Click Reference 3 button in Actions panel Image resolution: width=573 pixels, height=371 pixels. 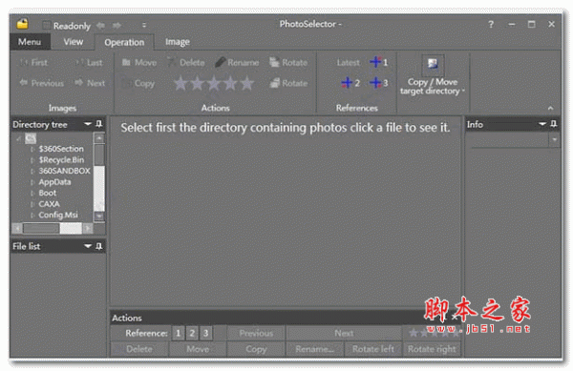(x=205, y=333)
